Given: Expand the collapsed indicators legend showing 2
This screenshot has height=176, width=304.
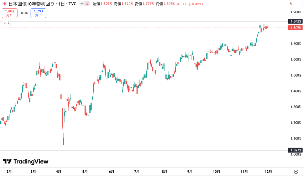Looking at the screenshot, I should [7, 23].
